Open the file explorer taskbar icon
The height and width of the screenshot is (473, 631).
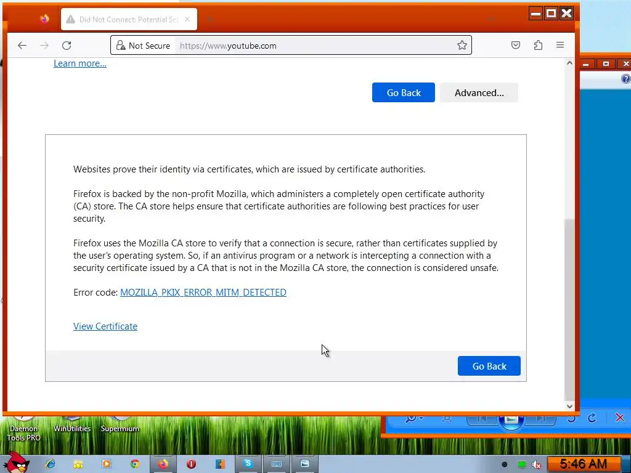click(78, 464)
